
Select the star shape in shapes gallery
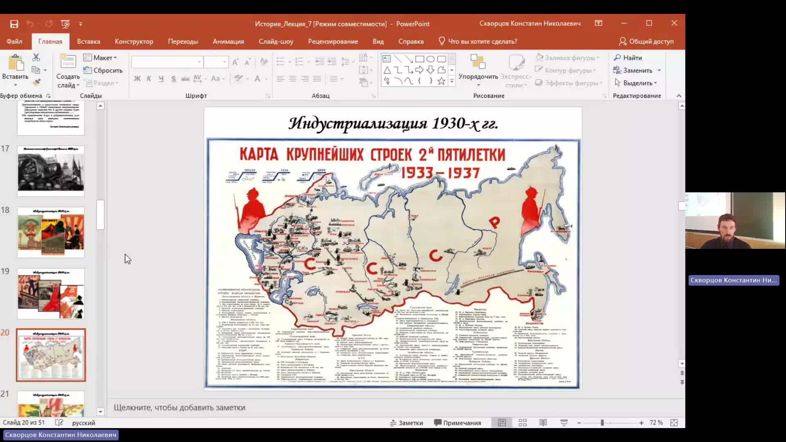tap(441, 81)
